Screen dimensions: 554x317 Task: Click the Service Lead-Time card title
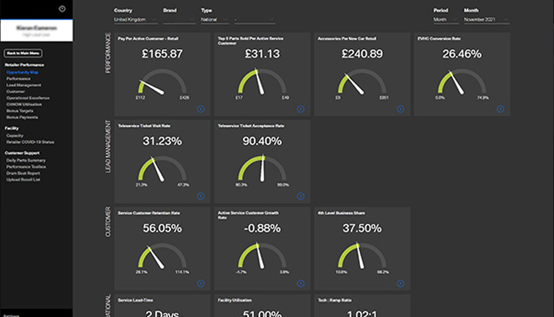click(135, 300)
